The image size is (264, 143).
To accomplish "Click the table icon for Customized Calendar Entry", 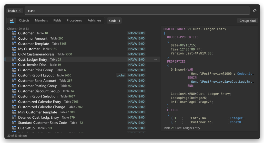I will (x=14, y=102).
